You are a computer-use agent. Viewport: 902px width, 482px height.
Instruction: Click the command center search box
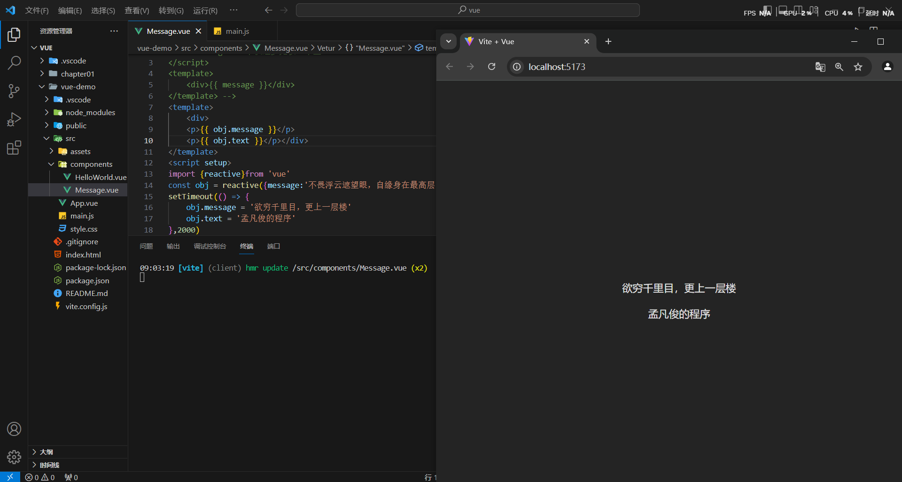click(x=468, y=10)
